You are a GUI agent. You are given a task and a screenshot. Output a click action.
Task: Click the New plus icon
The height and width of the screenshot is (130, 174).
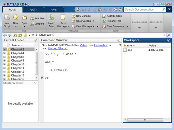click(16, 17)
